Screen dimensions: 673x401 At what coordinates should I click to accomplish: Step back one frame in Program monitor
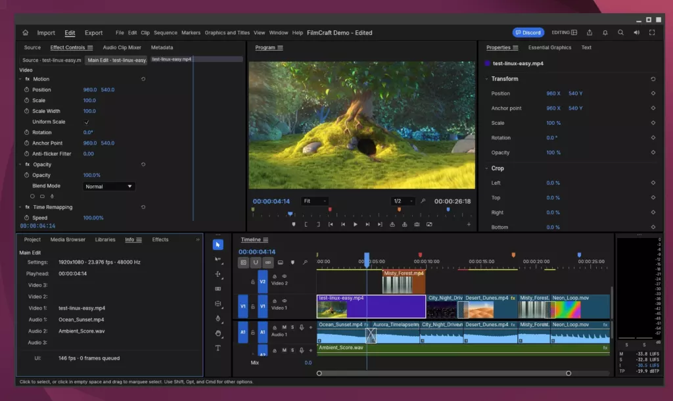pos(343,224)
